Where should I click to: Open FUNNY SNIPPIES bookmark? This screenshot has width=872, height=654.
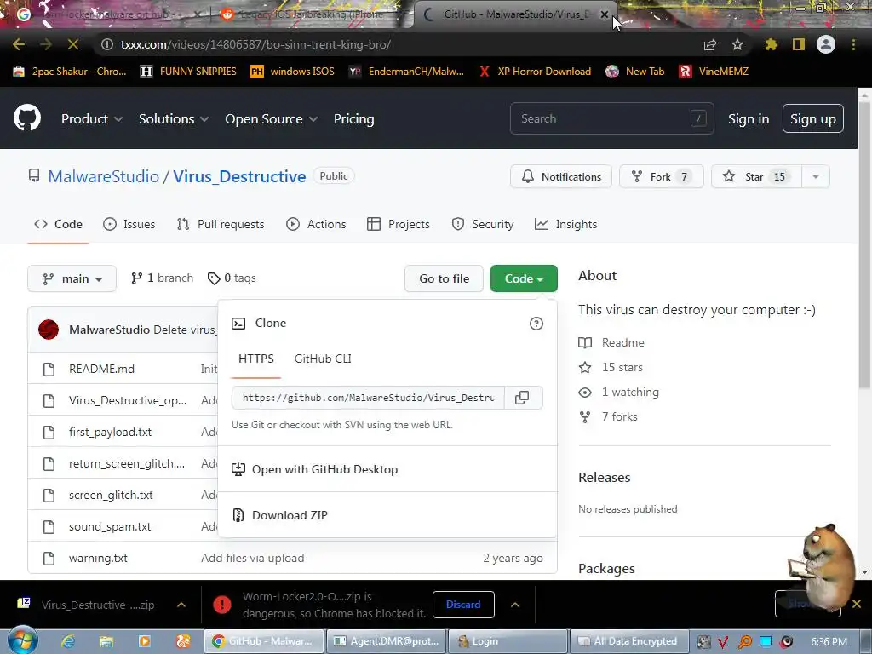click(x=188, y=72)
